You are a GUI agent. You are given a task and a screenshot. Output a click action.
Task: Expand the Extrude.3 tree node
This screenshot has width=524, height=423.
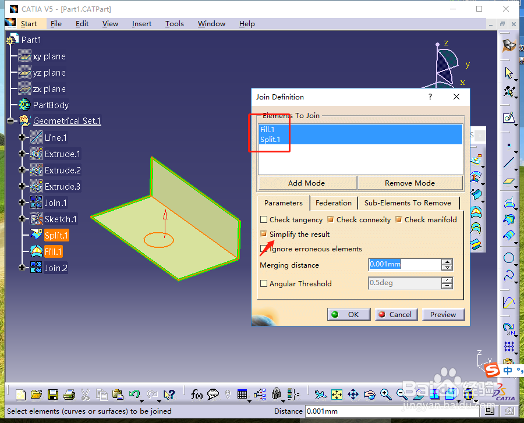coord(22,186)
